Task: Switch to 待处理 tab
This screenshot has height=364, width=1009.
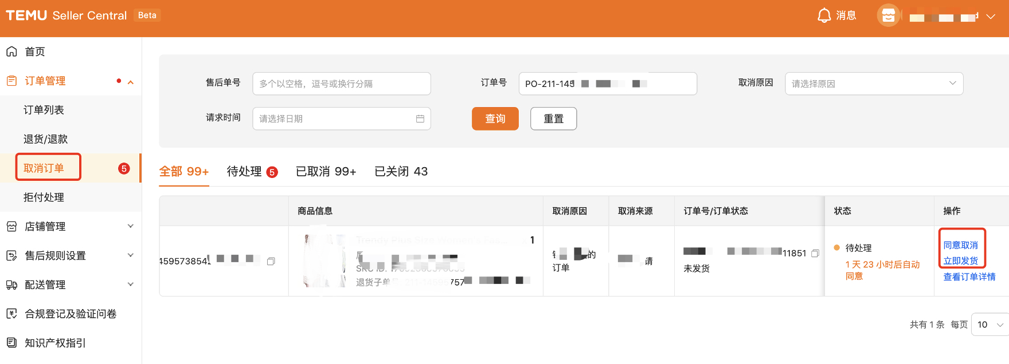Action: click(x=252, y=172)
